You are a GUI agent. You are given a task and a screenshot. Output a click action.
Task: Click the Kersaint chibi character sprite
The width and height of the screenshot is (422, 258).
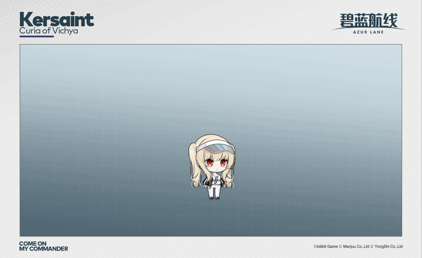tap(212, 167)
